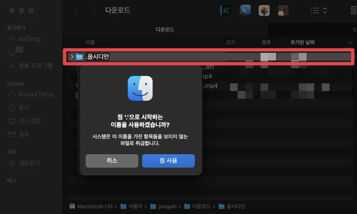The height and width of the screenshot is (214, 357).
Task: Click the green zoom window button
Action: [31, 10]
